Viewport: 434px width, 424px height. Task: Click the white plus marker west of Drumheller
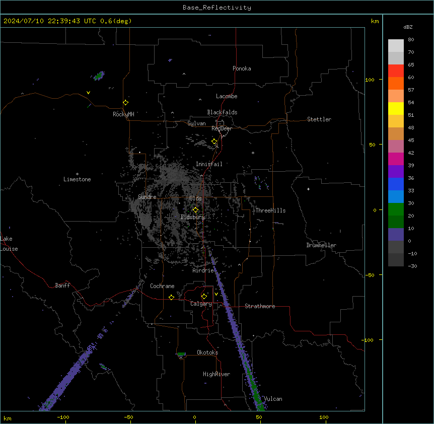[308, 189]
